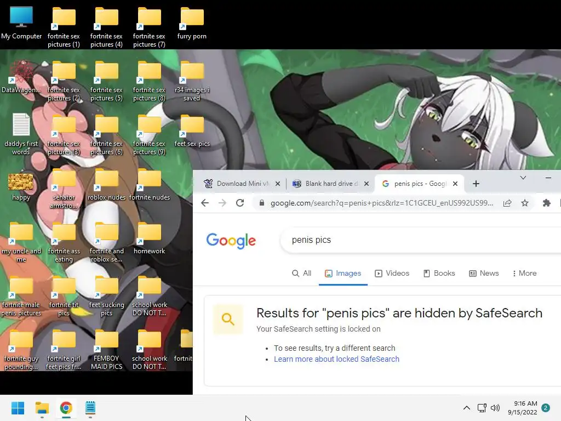Viewport: 561px width, 421px height.
Task: Open the Windows Start menu
Action: click(18, 408)
